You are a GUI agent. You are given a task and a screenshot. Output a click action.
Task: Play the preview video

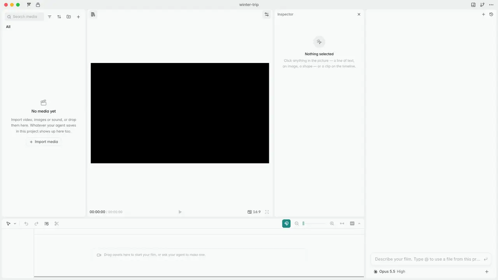[x=180, y=212]
